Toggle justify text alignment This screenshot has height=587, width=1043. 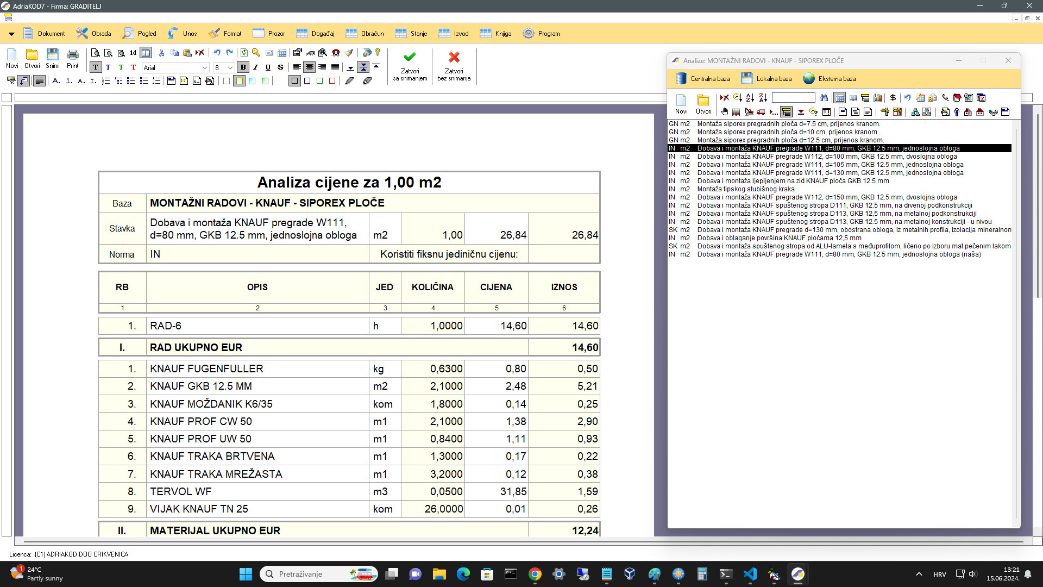[335, 67]
